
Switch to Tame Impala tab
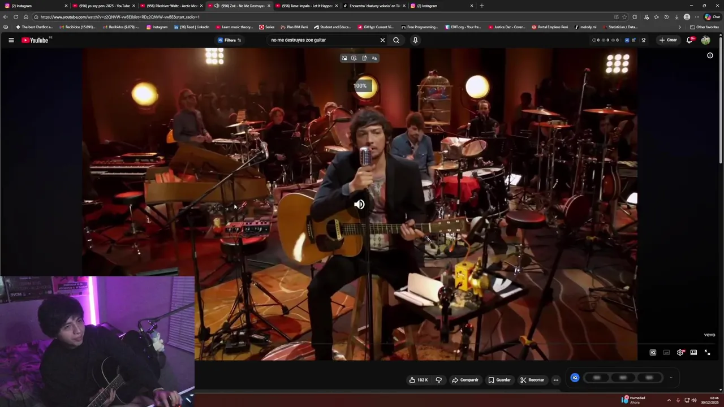pyautogui.click(x=307, y=6)
